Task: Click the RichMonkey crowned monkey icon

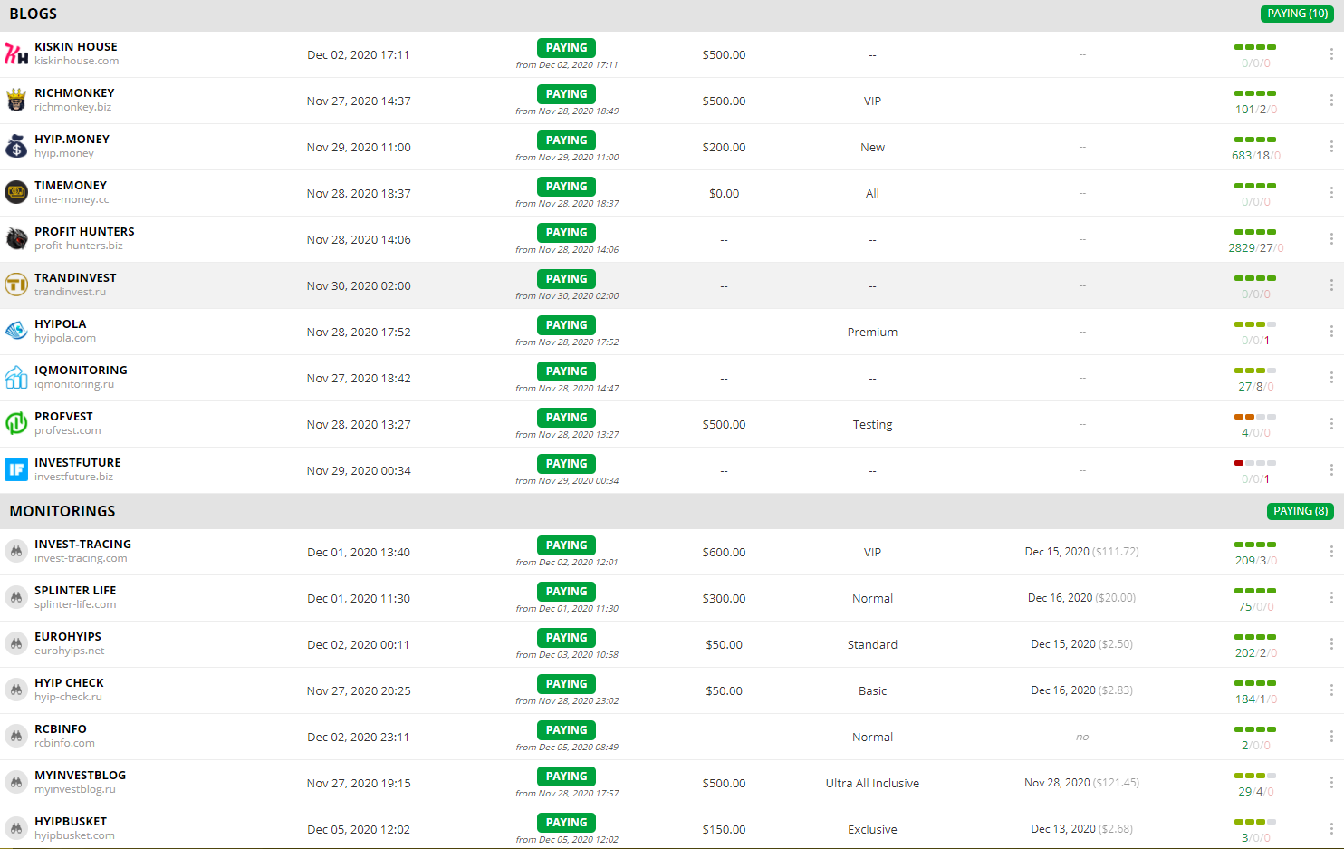Action: click(16, 101)
